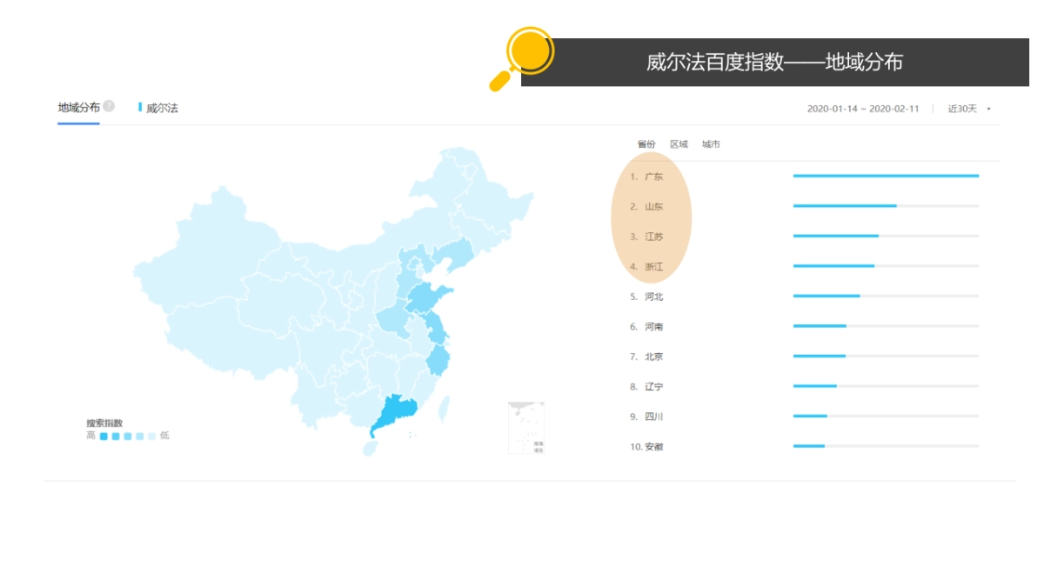Select the darkest blue square in 搜索指数 legend

pyautogui.click(x=103, y=434)
